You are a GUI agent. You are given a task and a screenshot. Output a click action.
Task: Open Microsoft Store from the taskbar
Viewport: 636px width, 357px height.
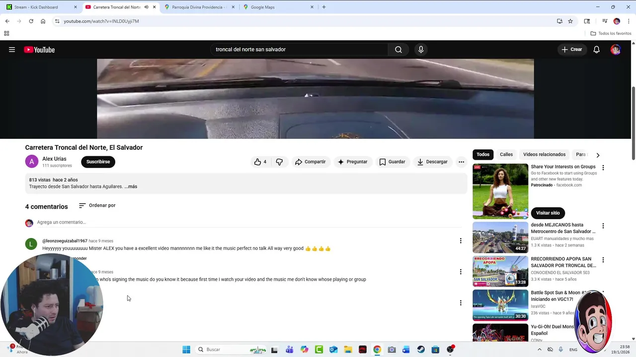[435, 350]
